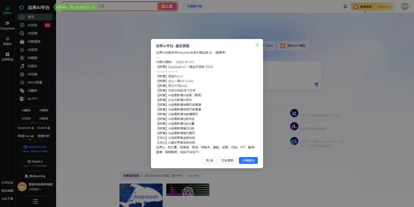414x207 pixels.
Task: Click the【新增】豆包Pro1.5 line in dialog
Action: point(169,76)
